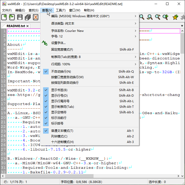
Task: Open the 帮助(H) menu
Action: (89, 10)
